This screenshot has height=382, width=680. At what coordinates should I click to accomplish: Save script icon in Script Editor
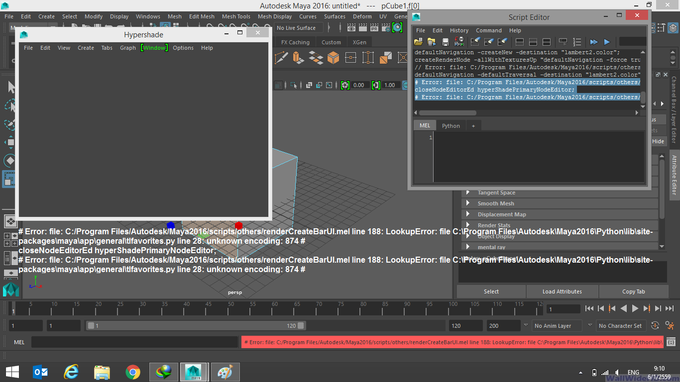tap(446, 42)
